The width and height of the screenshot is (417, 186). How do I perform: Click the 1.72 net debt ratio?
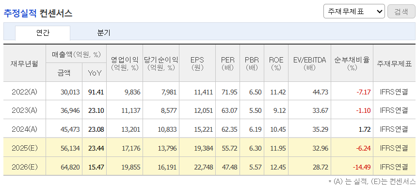click(365, 129)
